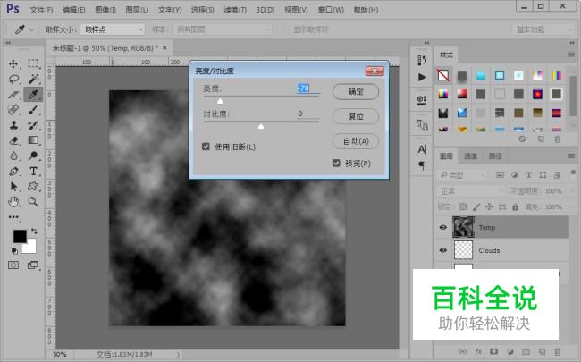
Task: Select the History Brush tool
Action: pos(33,125)
